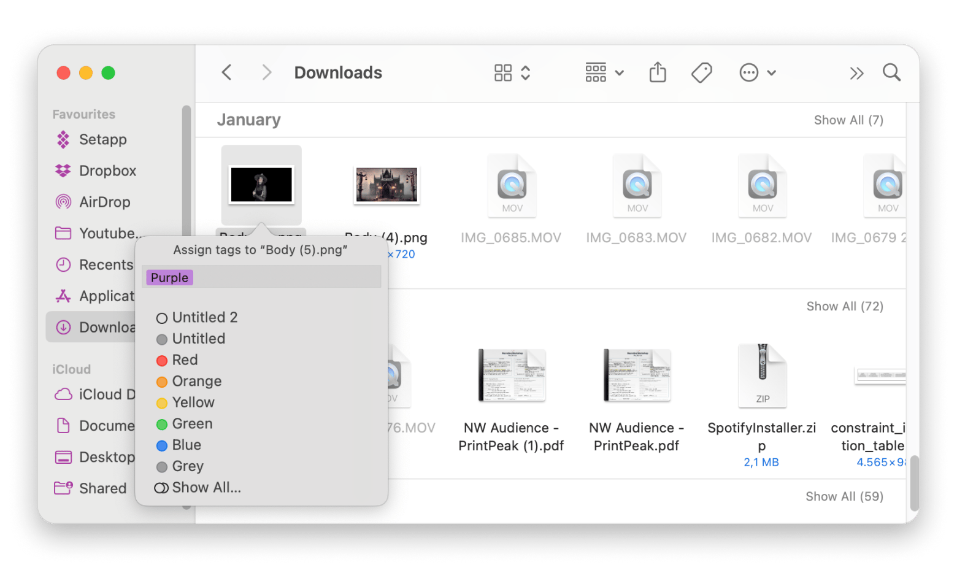Click the Share icon in toolbar

click(x=657, y=72)
